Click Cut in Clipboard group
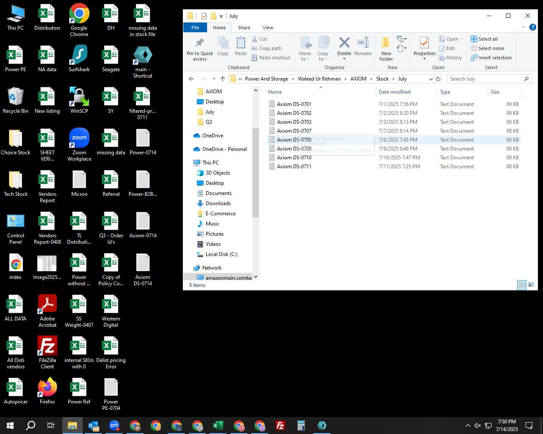The width and height of the screenshot is (543, 434). click(259, 39)
